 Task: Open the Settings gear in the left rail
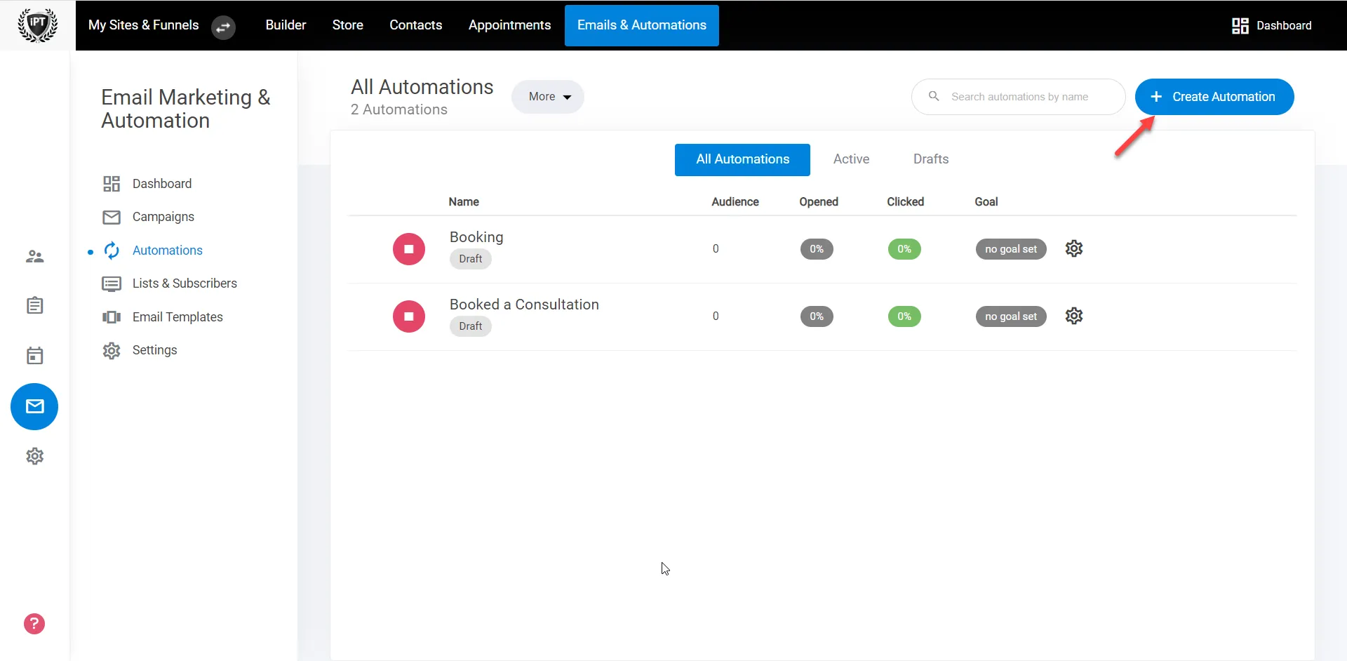[34, 456]
